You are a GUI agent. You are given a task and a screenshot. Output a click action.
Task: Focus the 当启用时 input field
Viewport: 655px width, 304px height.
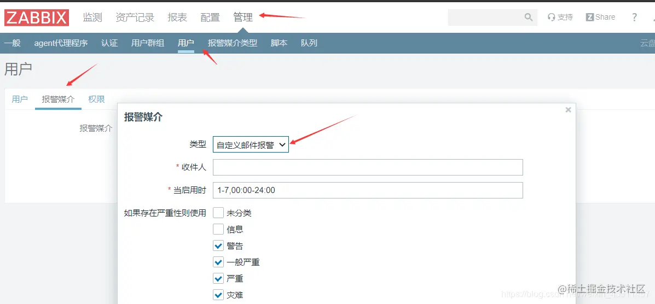tap(368, 190)
